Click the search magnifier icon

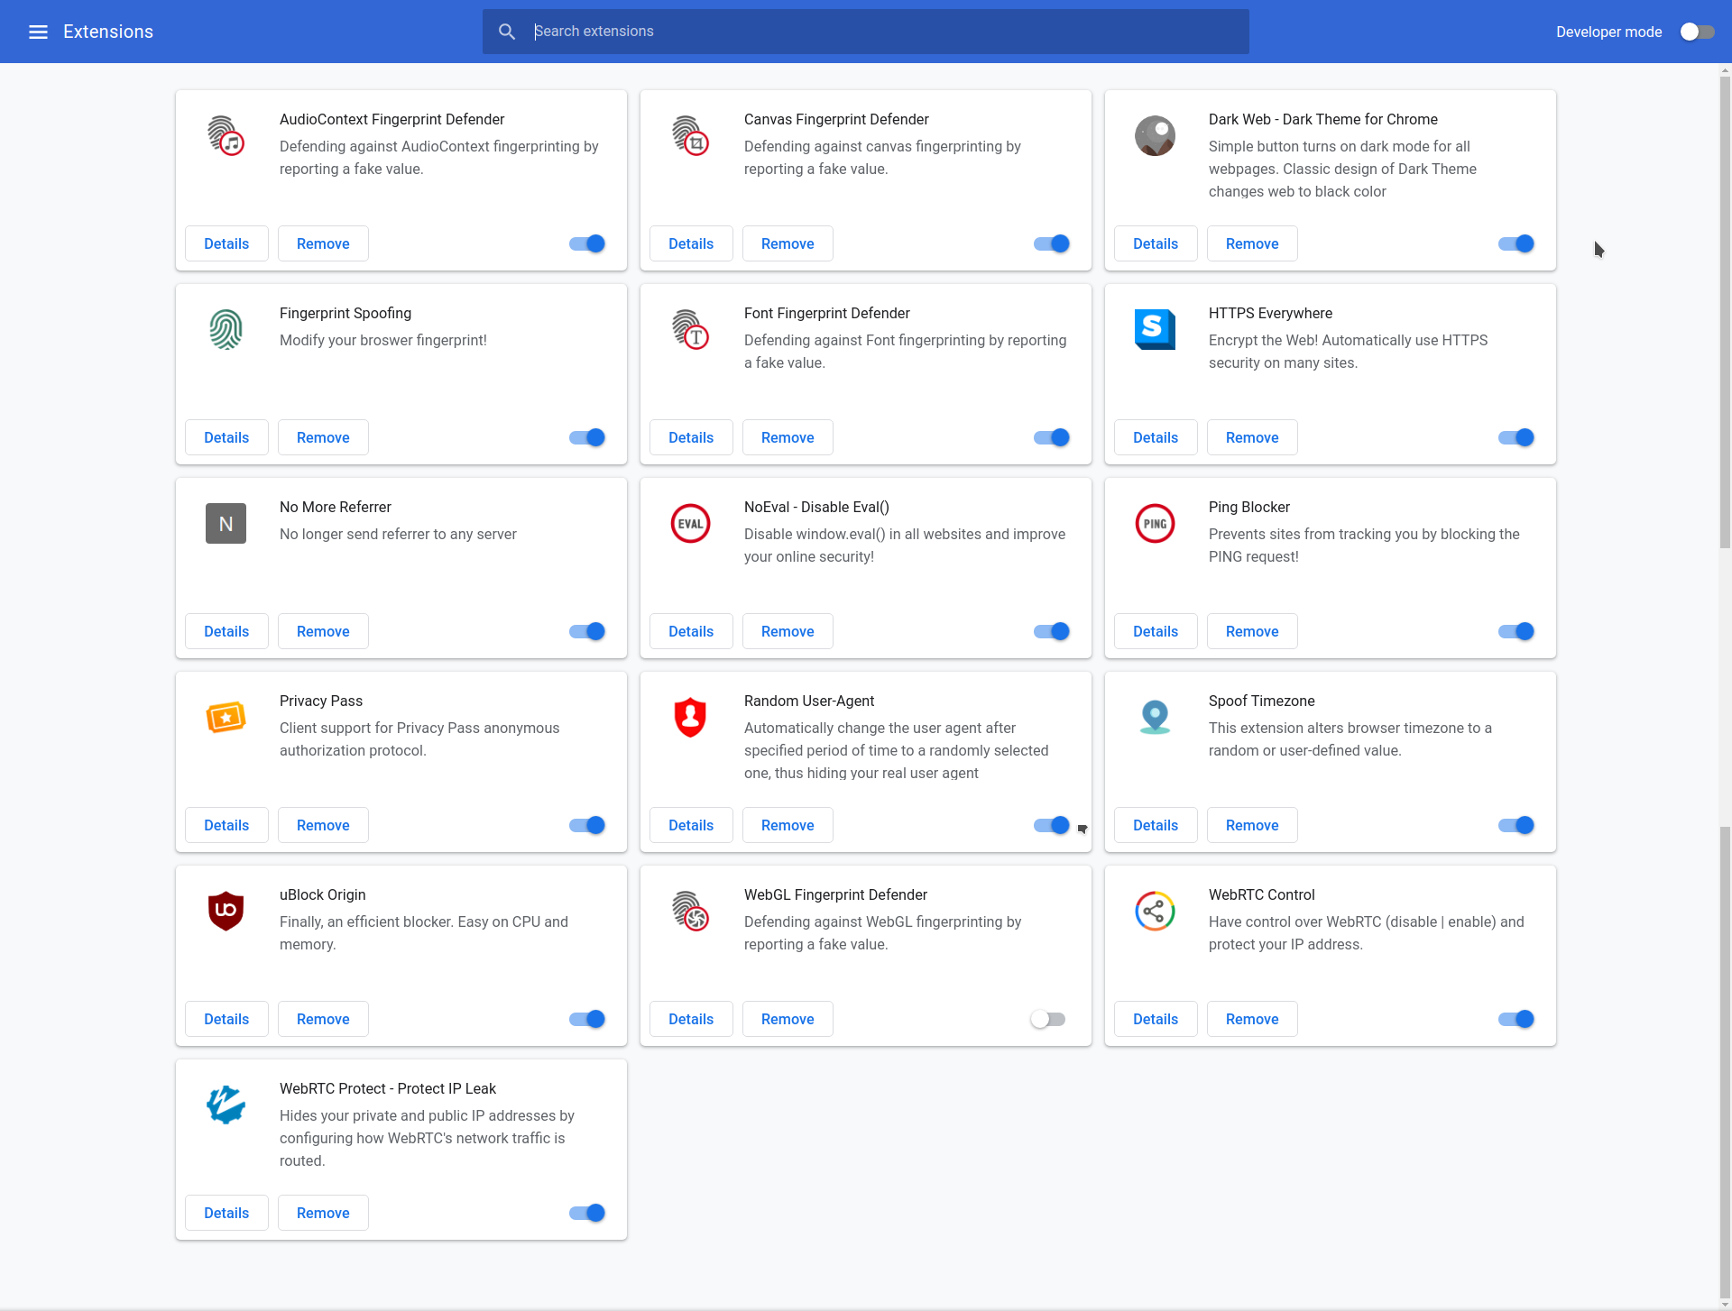[507, 31]
